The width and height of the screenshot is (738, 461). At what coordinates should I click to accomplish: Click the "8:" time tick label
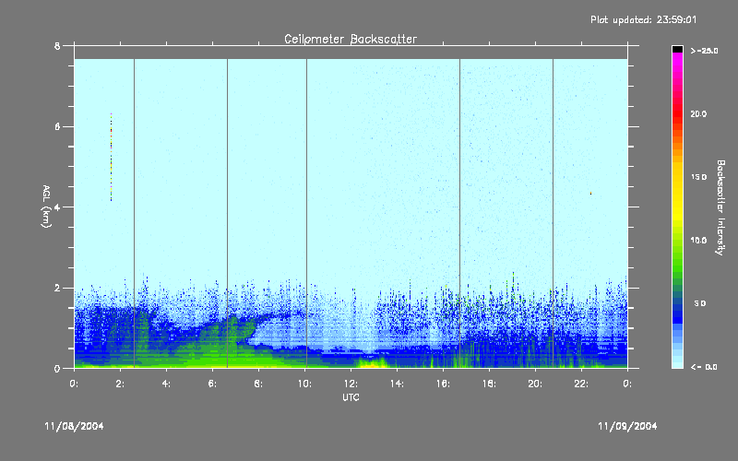[258, 384]
